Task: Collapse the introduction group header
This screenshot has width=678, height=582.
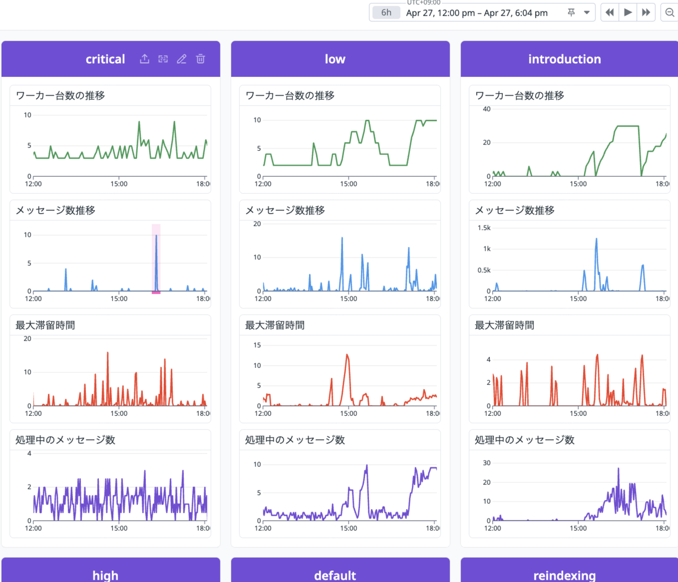Action: click(569, 59)
